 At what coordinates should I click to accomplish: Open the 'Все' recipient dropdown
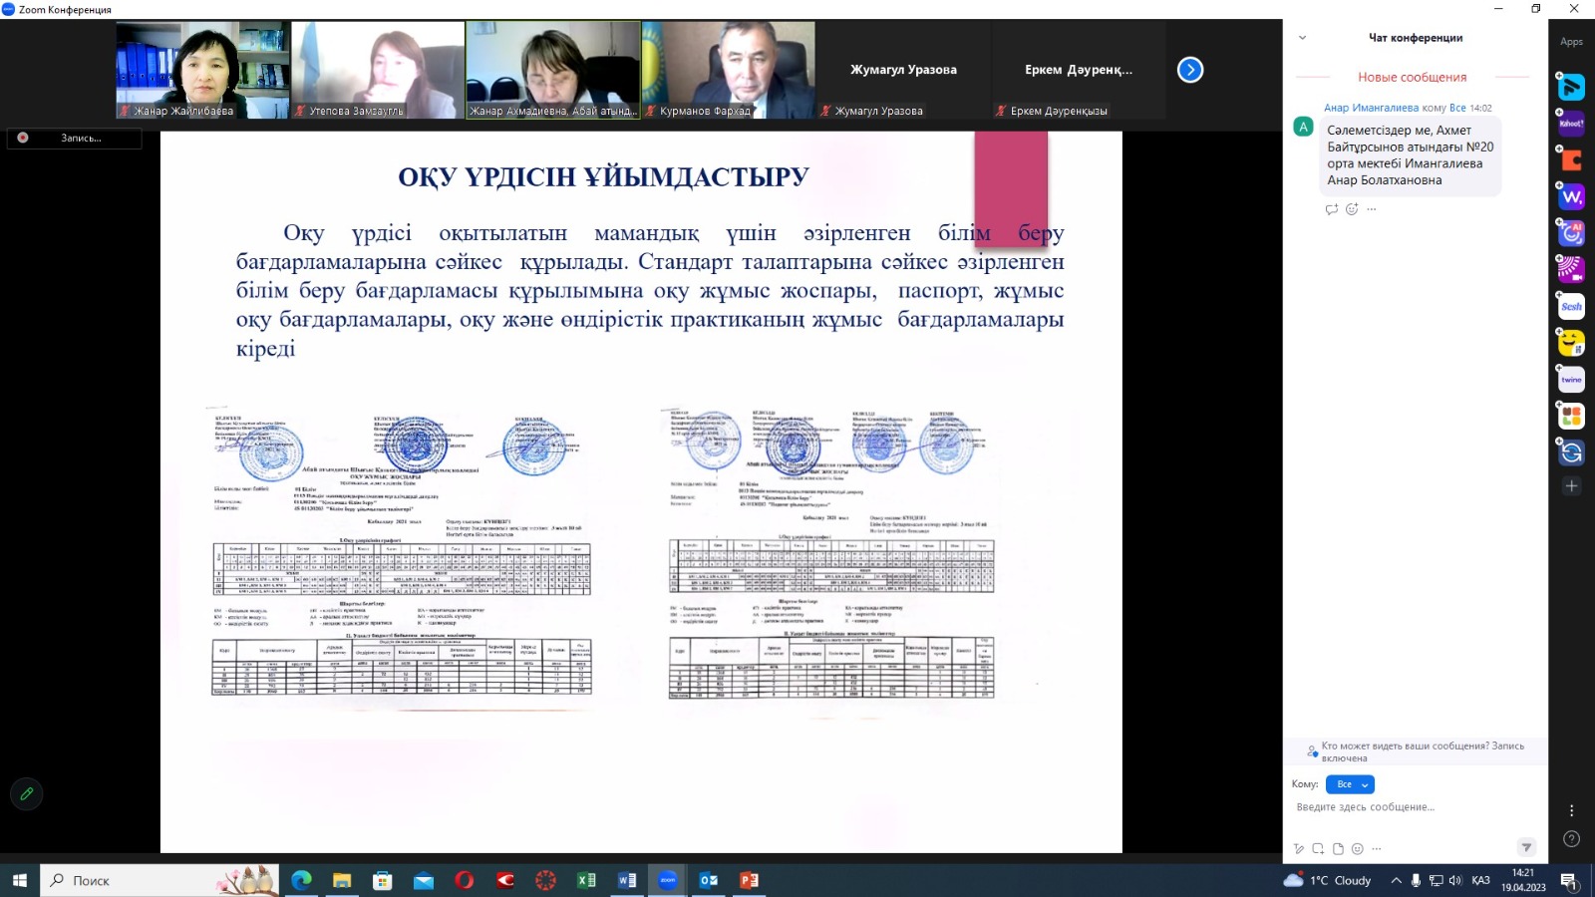pyautogui.click(x=1351, y=784)
